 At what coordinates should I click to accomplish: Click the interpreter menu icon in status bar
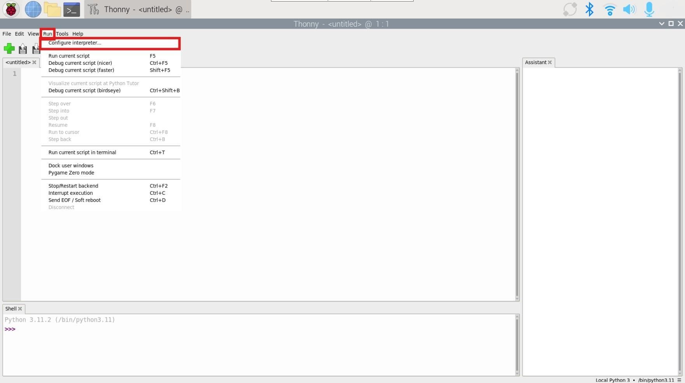(x=679, y=380)
